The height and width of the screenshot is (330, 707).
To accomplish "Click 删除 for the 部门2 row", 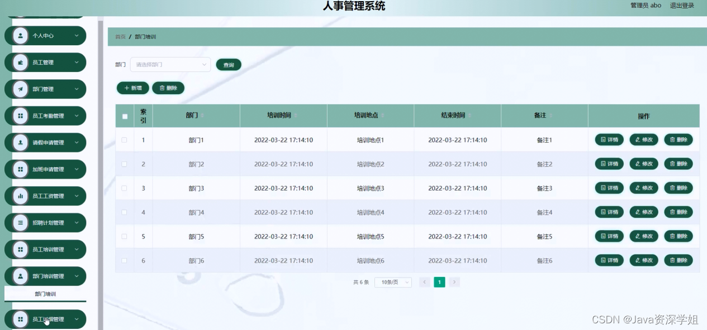I will point(678,164).
